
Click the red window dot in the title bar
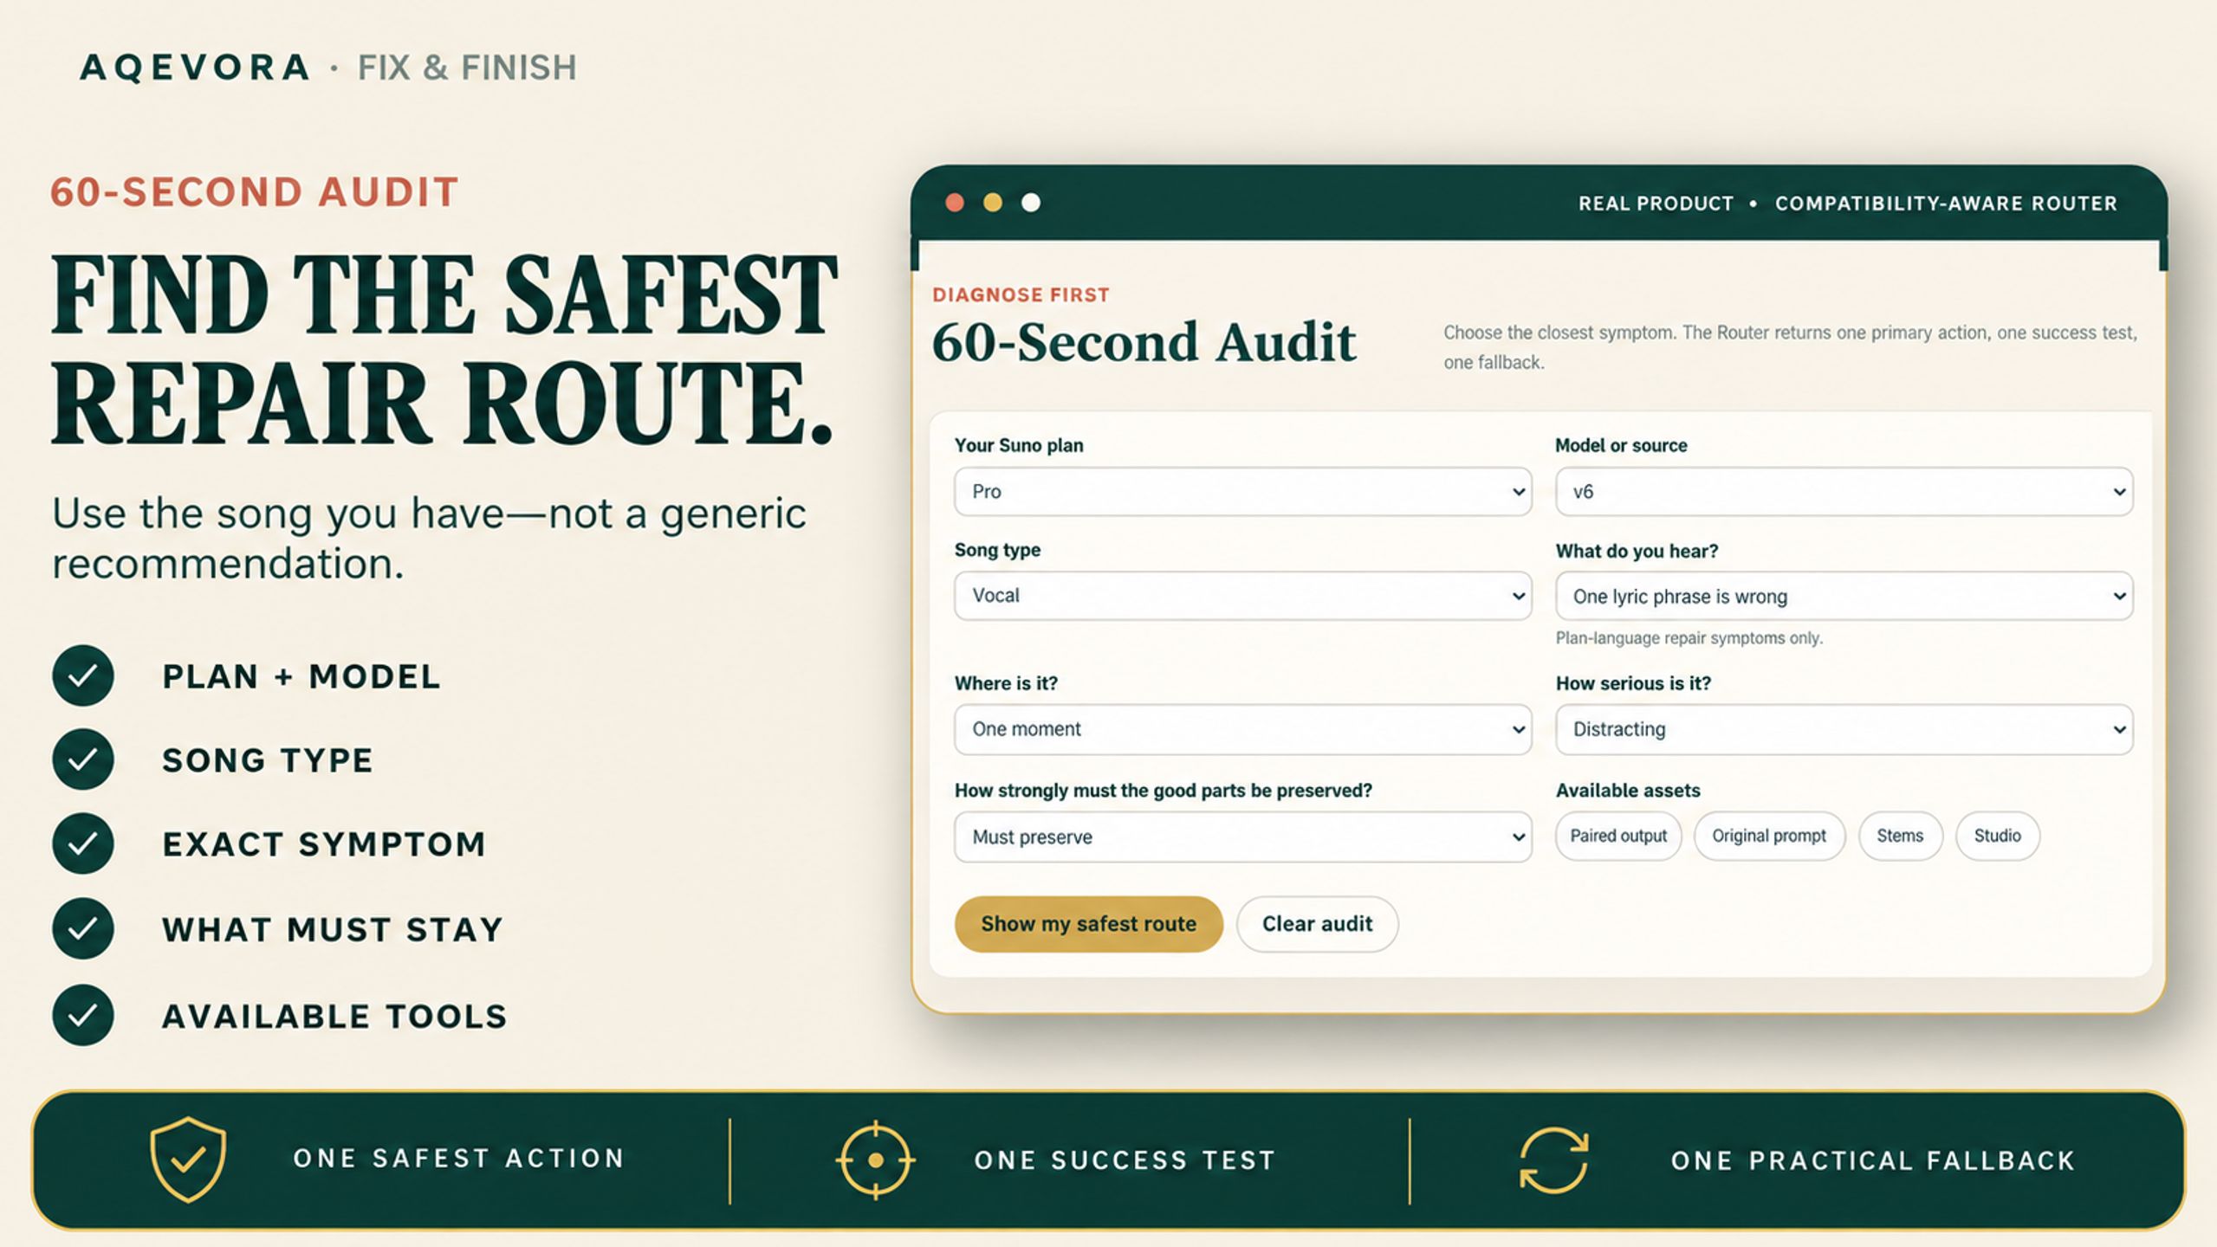click(x=955, y=203)
